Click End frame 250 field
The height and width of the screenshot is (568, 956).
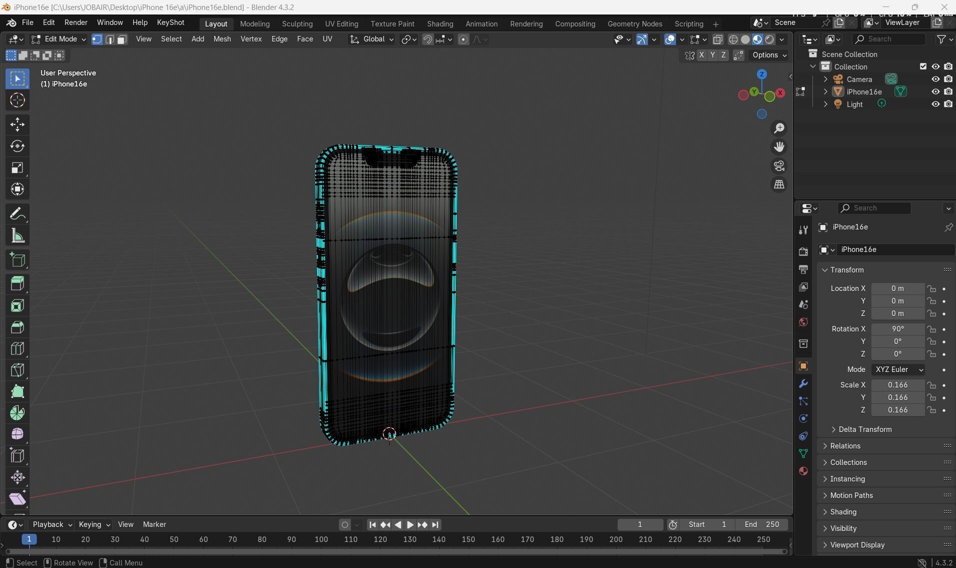(762, 524)
